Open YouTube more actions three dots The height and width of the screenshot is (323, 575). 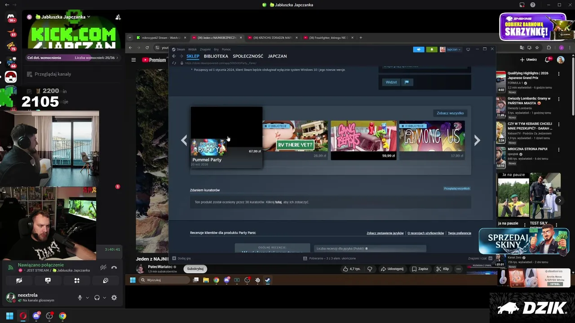458,269
